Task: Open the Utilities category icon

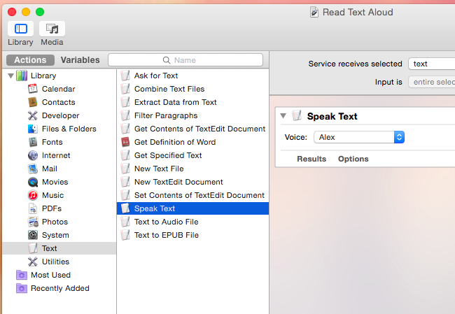Action: [x=33, y=262]
